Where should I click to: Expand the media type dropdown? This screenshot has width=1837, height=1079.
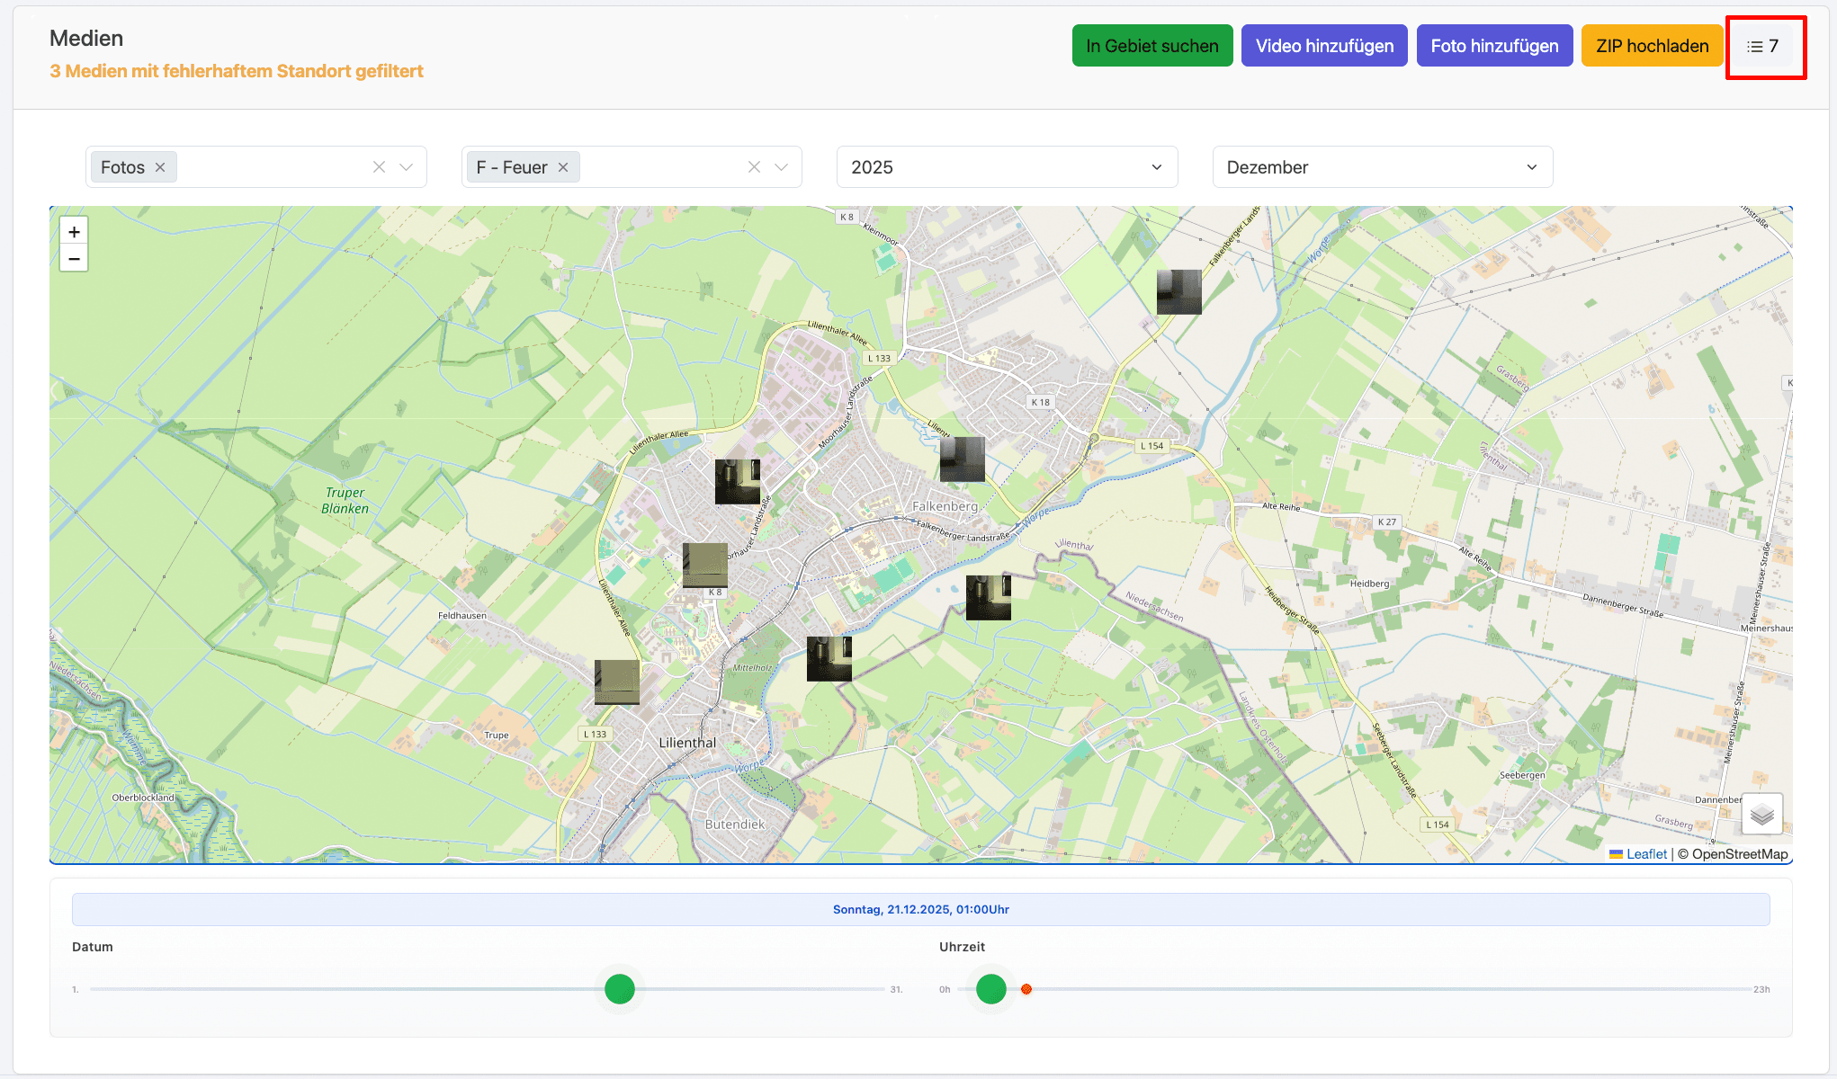click(x=407, y=167)
